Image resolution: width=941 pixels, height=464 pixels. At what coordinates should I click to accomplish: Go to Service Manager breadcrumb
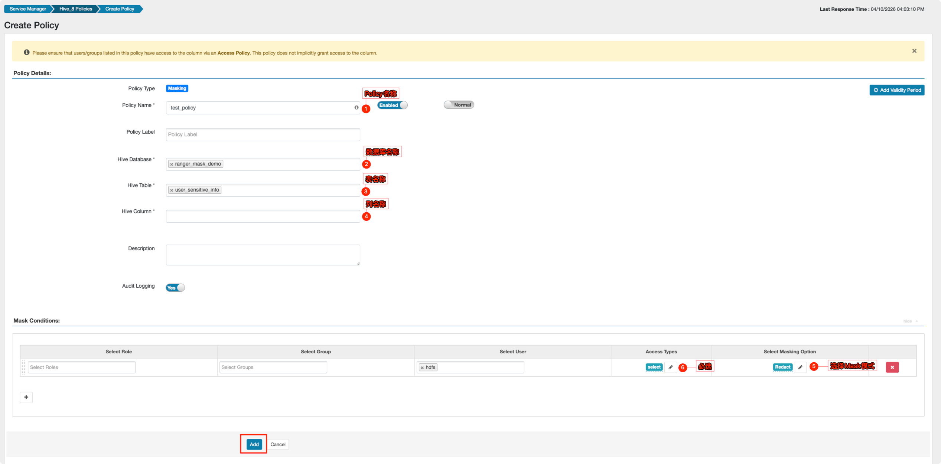[27, 9]
